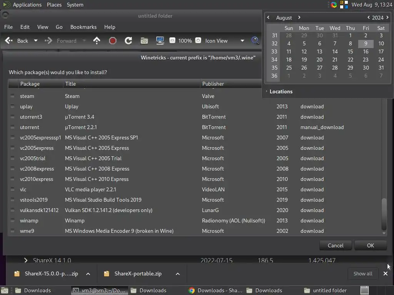Check the uplay package checkbox
This screenshot has width=394, height=295.
point(12,106)
